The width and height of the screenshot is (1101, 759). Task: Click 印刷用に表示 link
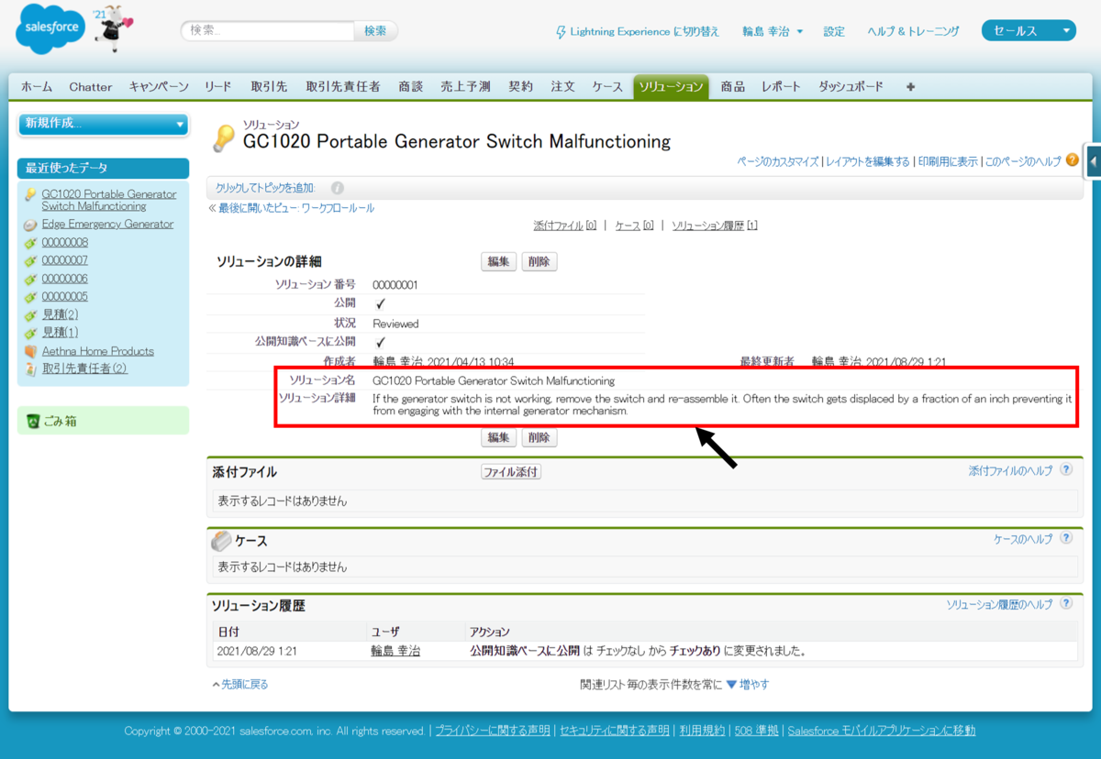tap(948, 161)
